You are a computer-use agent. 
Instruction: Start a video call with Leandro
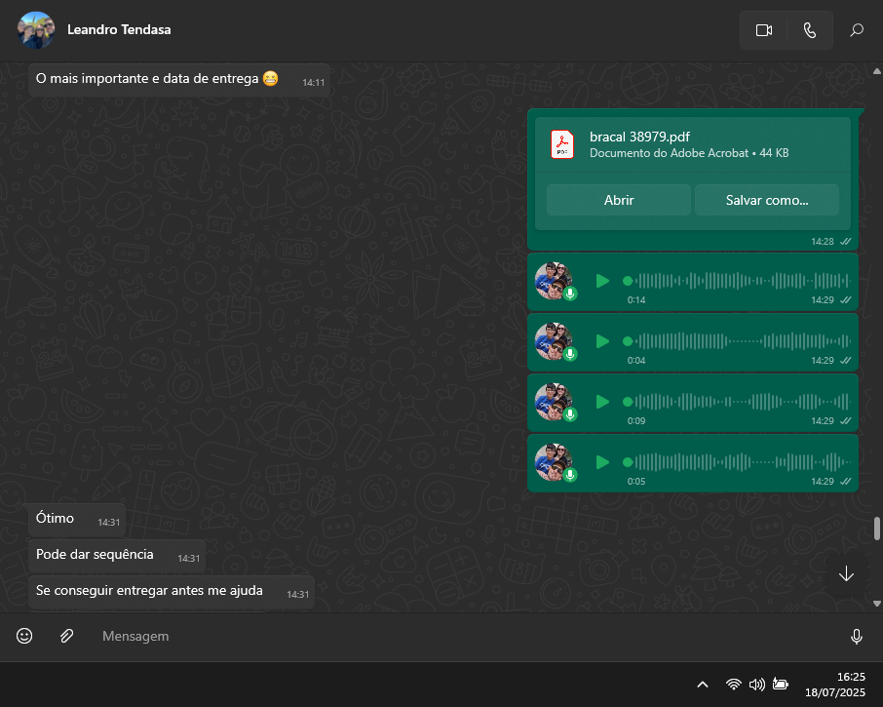(763, 30)
